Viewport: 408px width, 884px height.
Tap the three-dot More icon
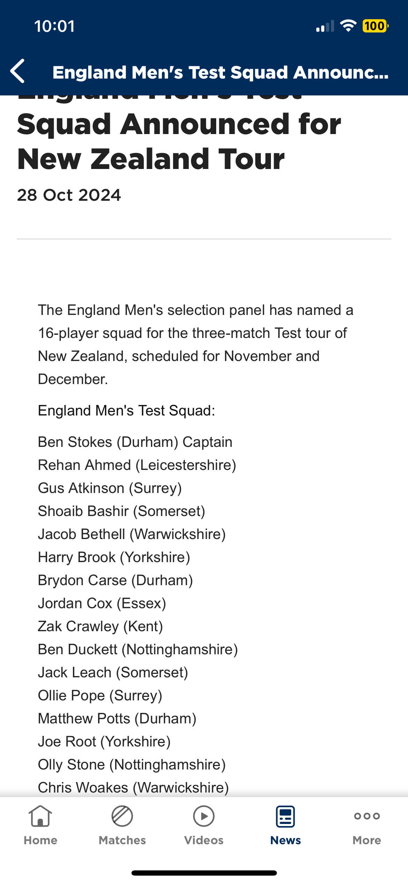(367, 816)
